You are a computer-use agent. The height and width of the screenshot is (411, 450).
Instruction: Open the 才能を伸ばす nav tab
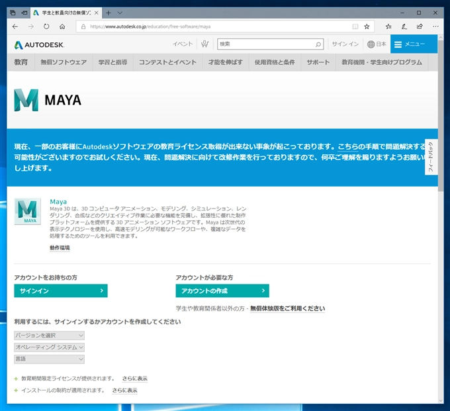coord(226,62)
